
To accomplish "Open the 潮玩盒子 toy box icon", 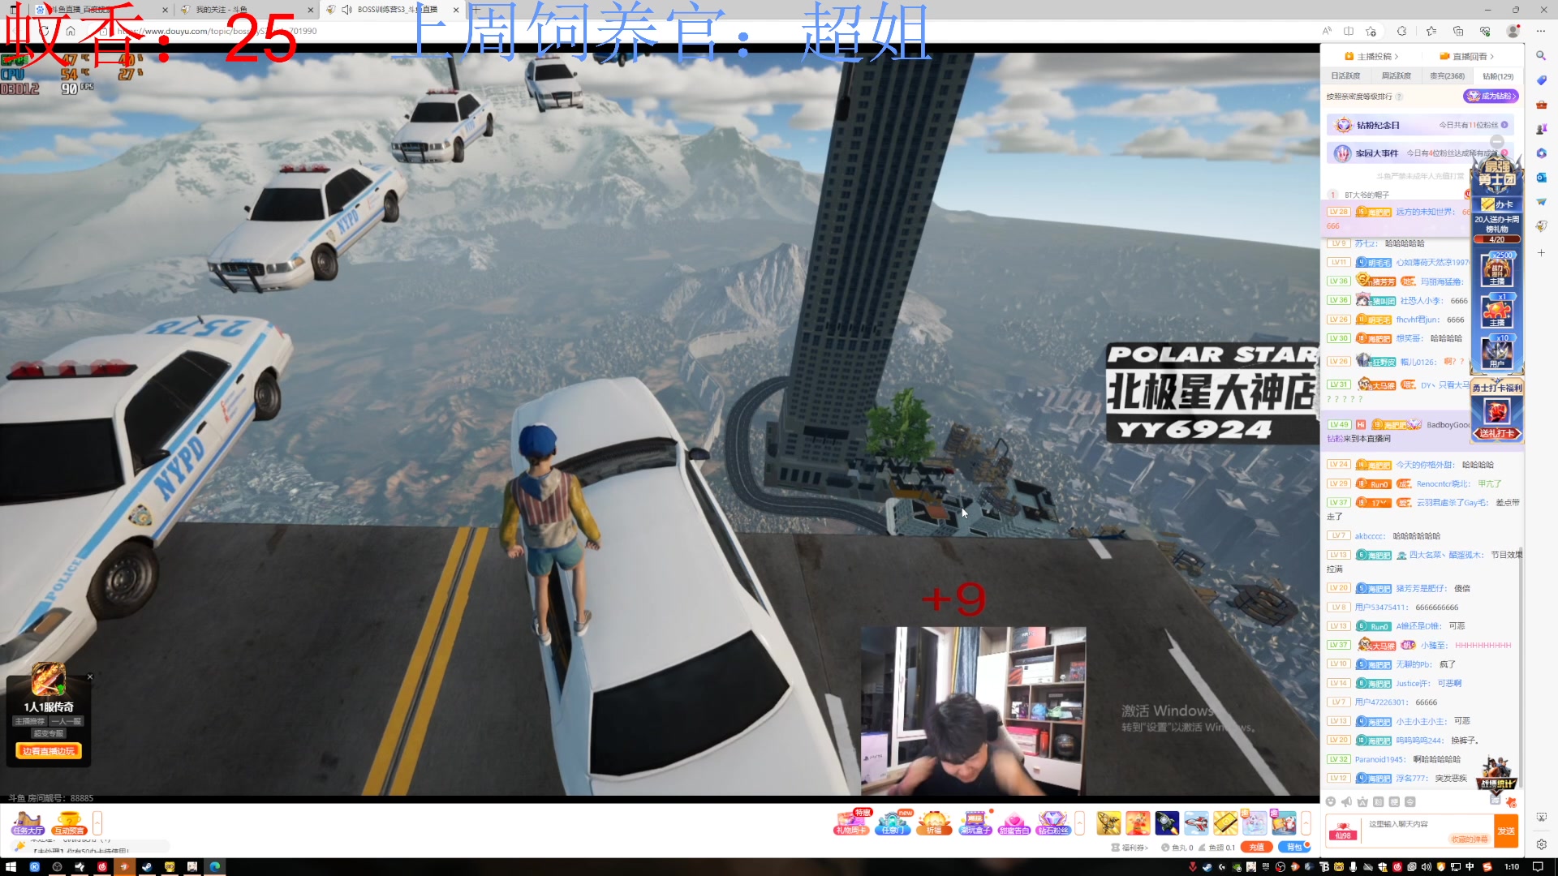I will 975,822.
